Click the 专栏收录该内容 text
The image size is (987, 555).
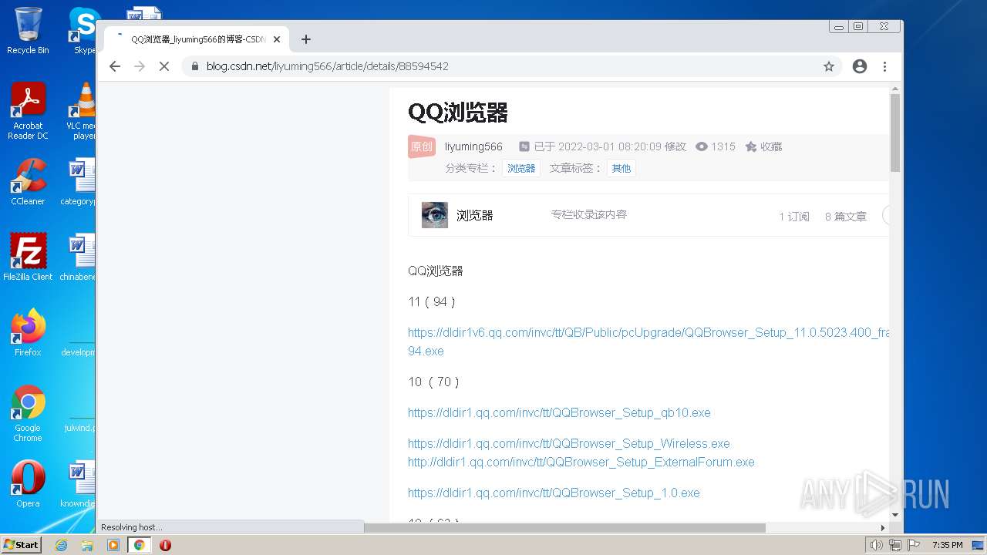(589, 214)
